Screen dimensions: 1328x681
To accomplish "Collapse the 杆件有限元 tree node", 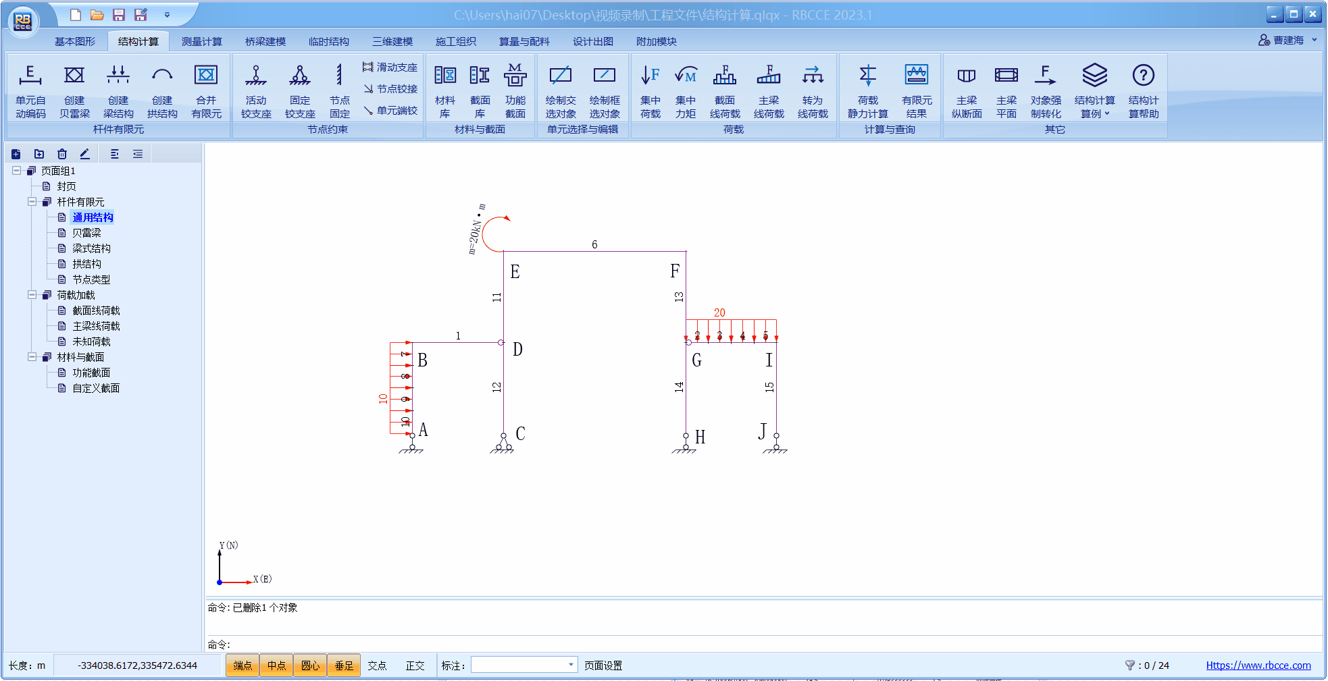I will click(32, 202).
